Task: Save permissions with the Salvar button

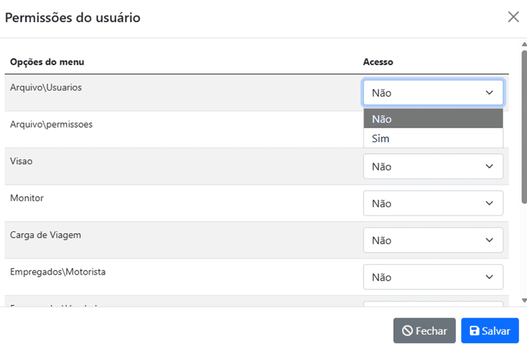Action: pos(490,331)
